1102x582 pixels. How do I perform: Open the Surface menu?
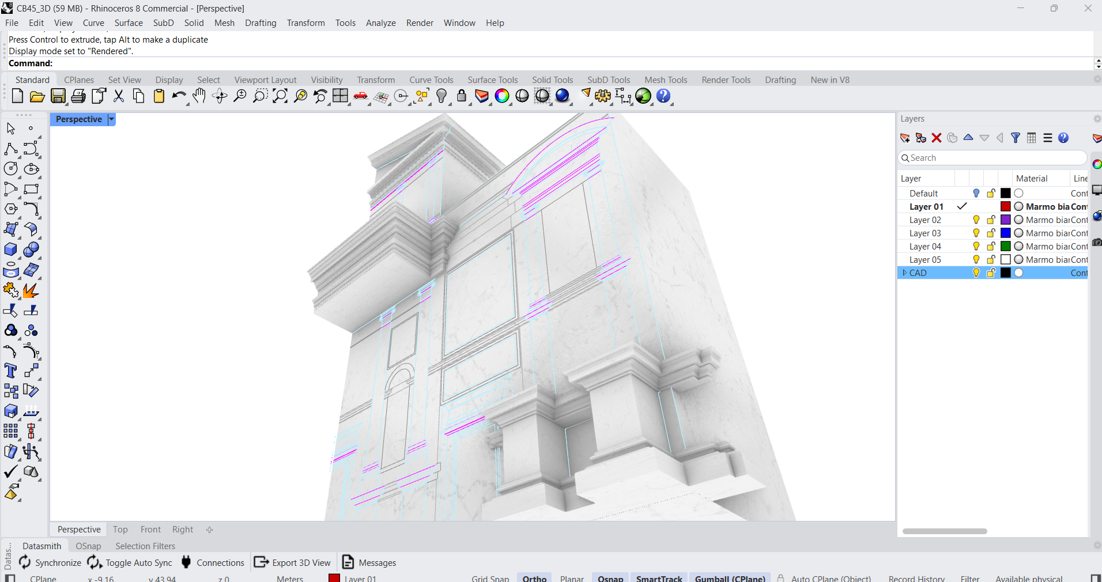[129, 23]
